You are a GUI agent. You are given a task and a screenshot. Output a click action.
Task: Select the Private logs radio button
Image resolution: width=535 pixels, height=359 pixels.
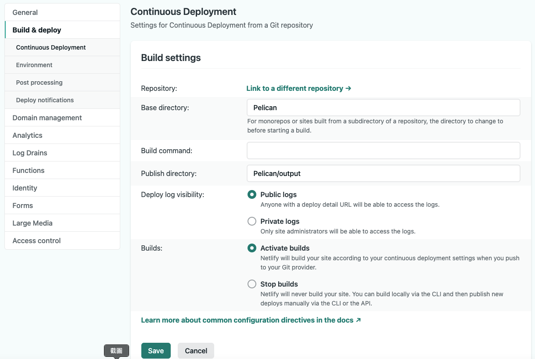click(252, 221)
